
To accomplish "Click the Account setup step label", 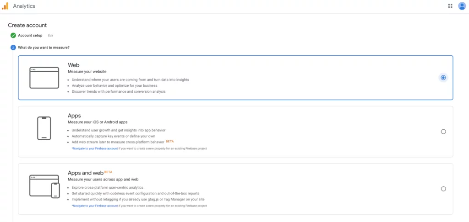I will (x=30, y=36).
